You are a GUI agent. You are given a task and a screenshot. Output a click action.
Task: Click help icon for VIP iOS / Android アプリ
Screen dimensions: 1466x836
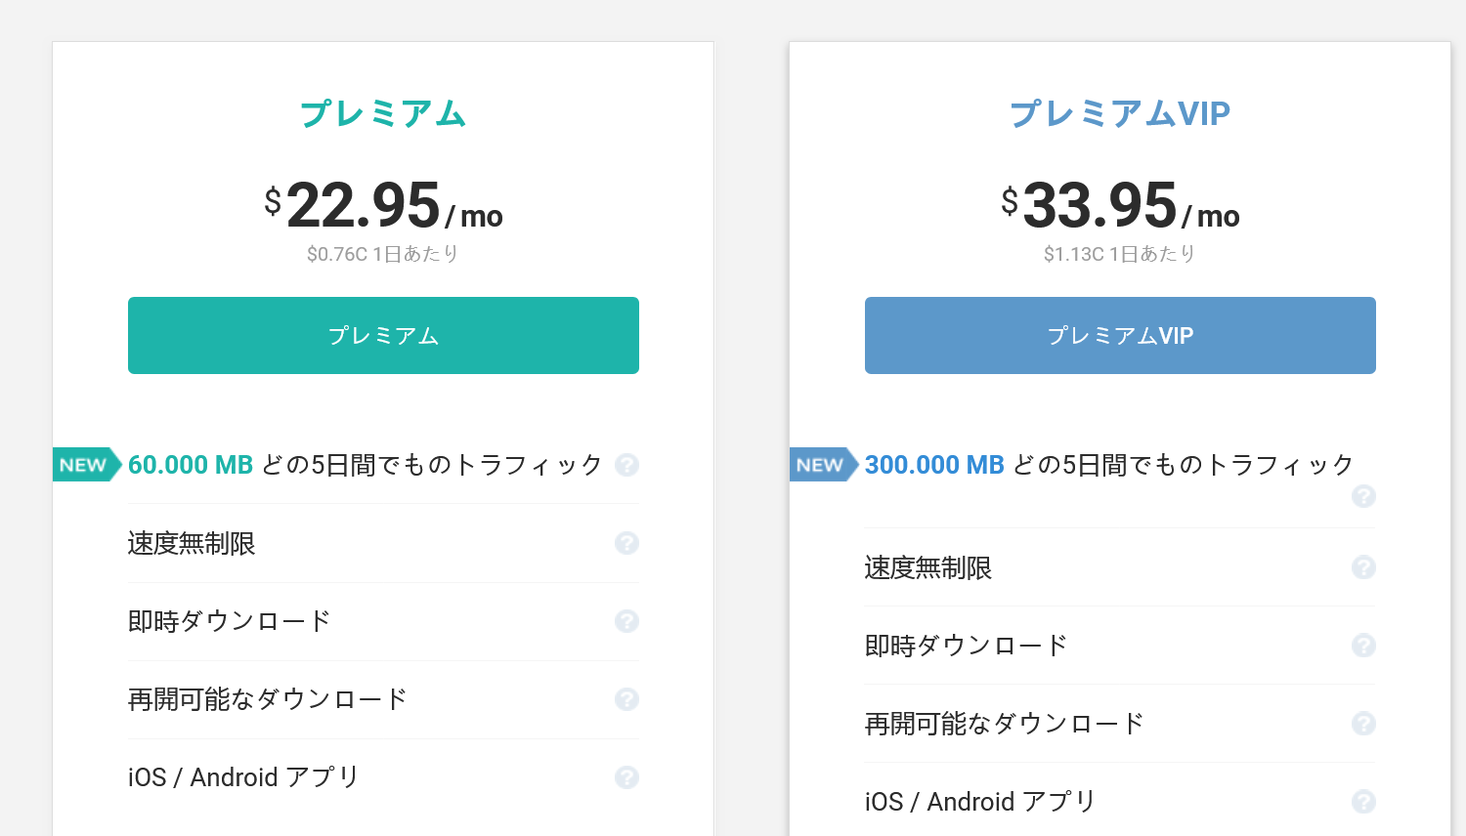pos(1363,802)
